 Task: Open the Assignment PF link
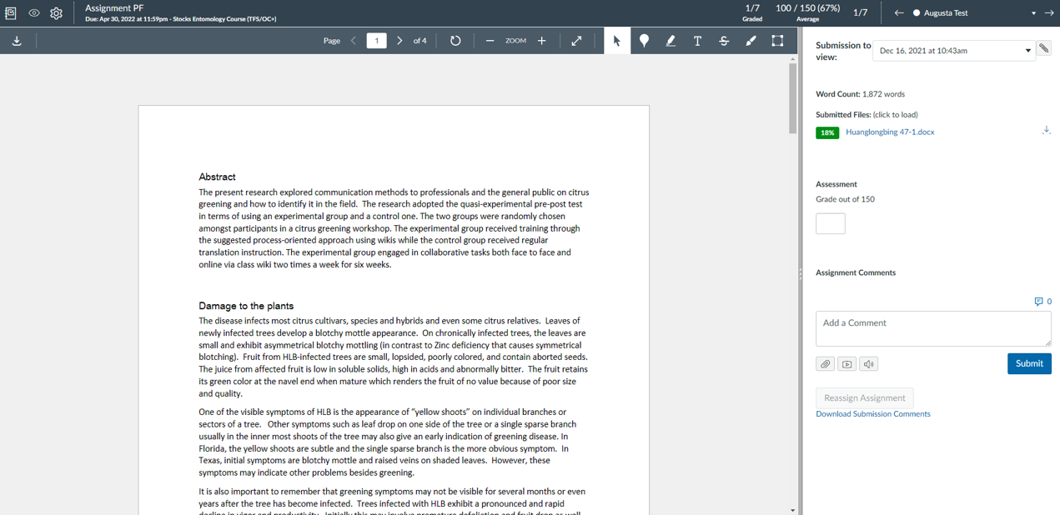(114, 8)
